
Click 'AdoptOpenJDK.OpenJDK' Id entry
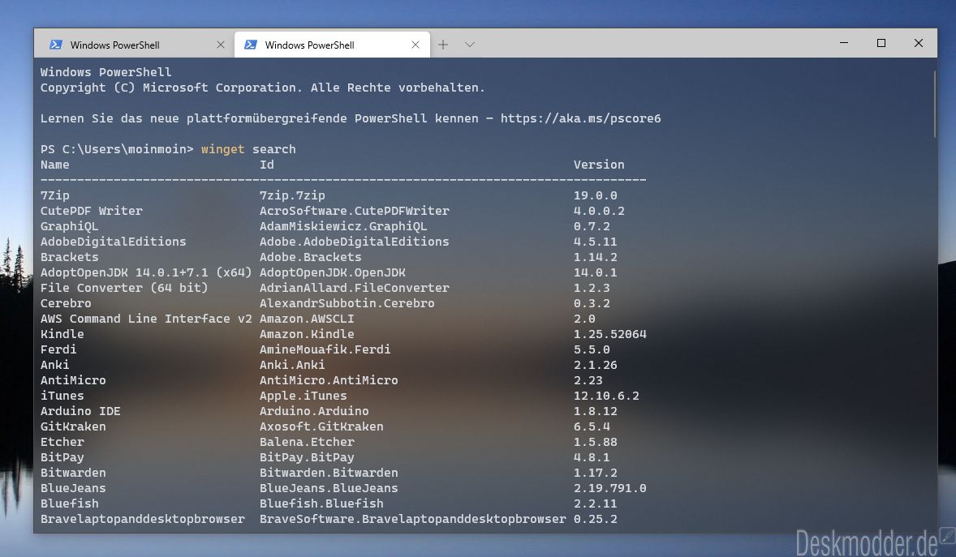(332, 272)
